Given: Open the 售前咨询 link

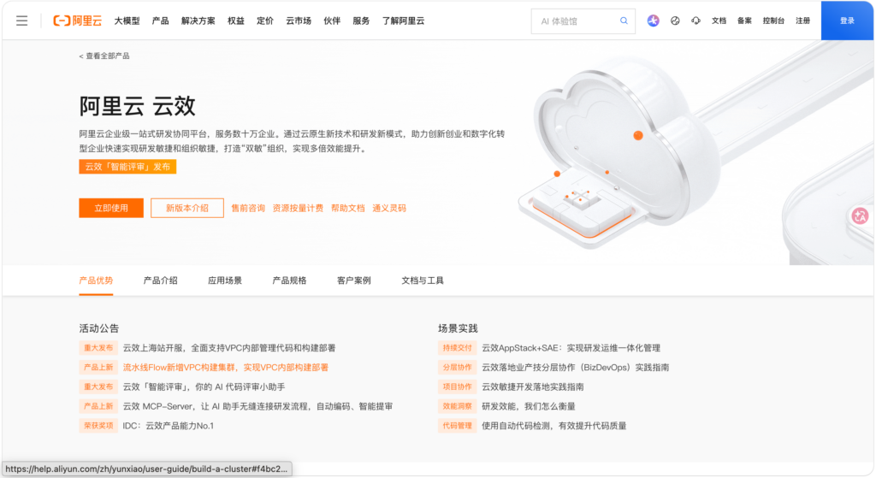Looking at the screenshot, I should tap(248, 208).
